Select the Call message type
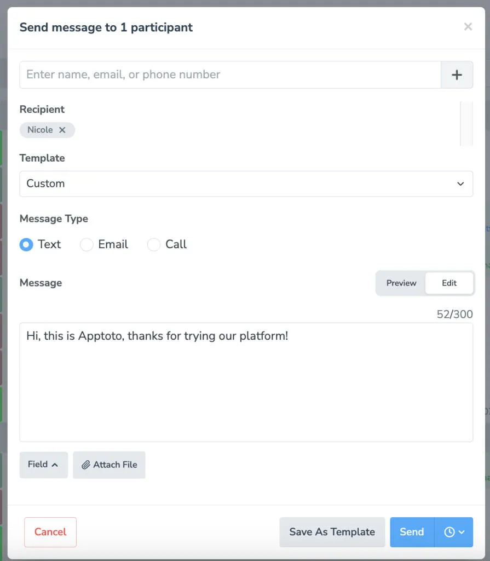The width and height of the screenshot is (490, 561). [x=154, y=245]
